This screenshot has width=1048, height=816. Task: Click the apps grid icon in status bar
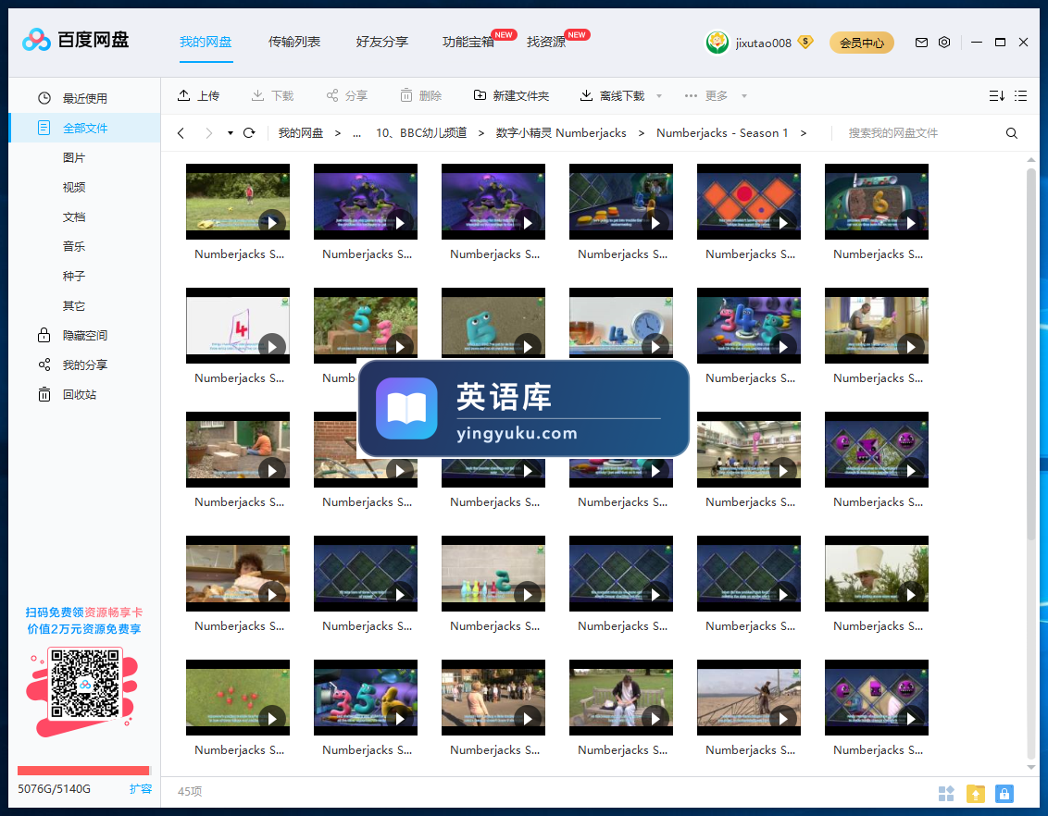(946, 793)
